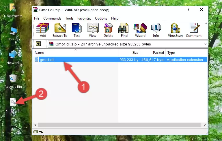Run the Test archive tool
Image resolution: width=222 pixels, height=141 pixels.
point(77,30)
